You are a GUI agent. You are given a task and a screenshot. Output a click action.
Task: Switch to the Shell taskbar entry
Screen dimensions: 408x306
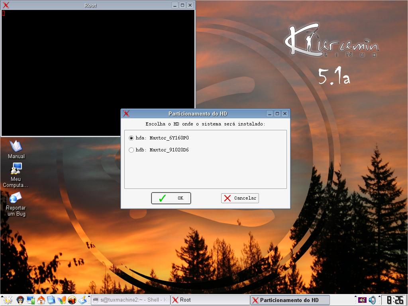click(x=131, y=300)
